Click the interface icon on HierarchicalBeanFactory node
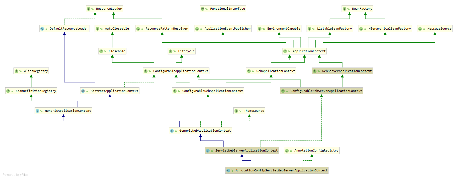Screen dimensions: 458x179 coord(361,29)
